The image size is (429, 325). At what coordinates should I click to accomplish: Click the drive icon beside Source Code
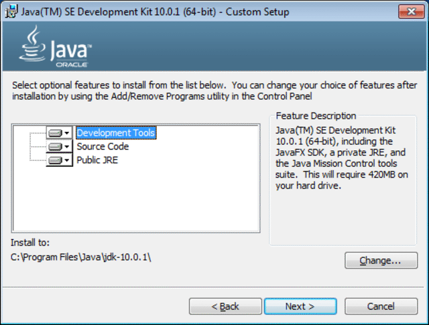(x=55, y=147)
